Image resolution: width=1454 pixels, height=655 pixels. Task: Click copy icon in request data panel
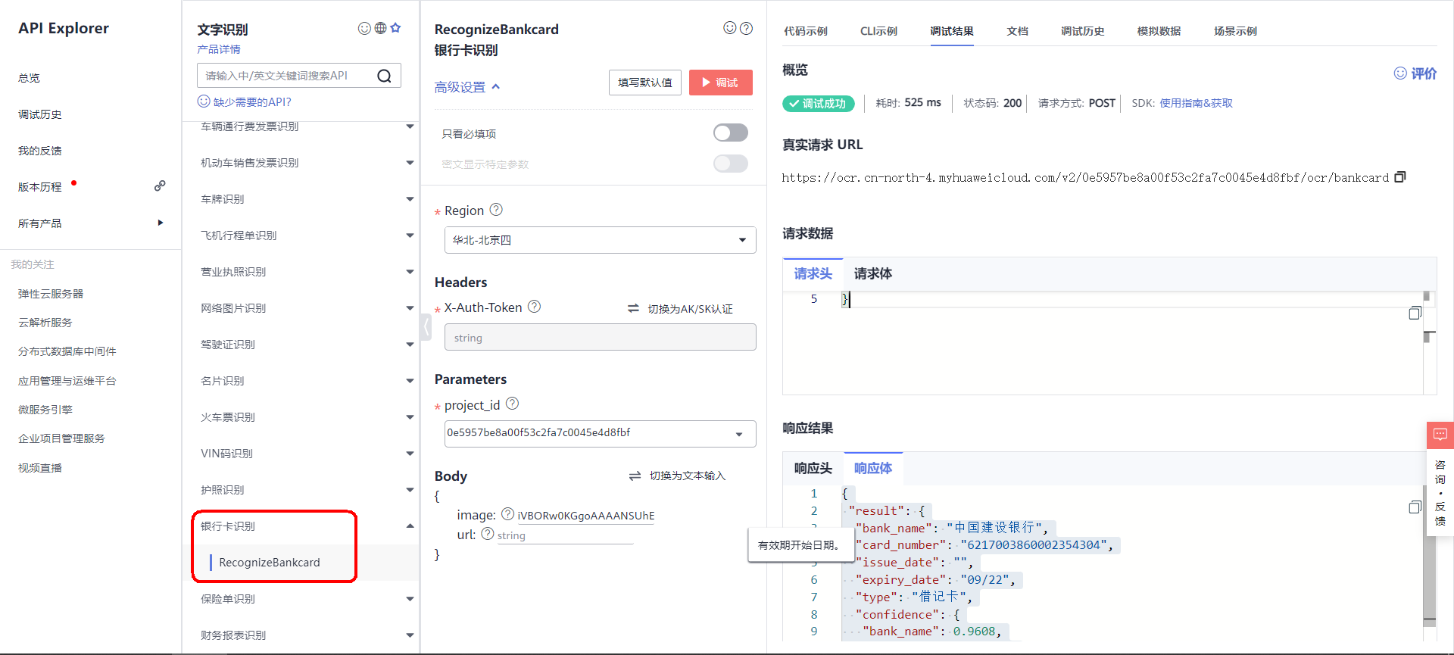click(x=1415, y=313)
